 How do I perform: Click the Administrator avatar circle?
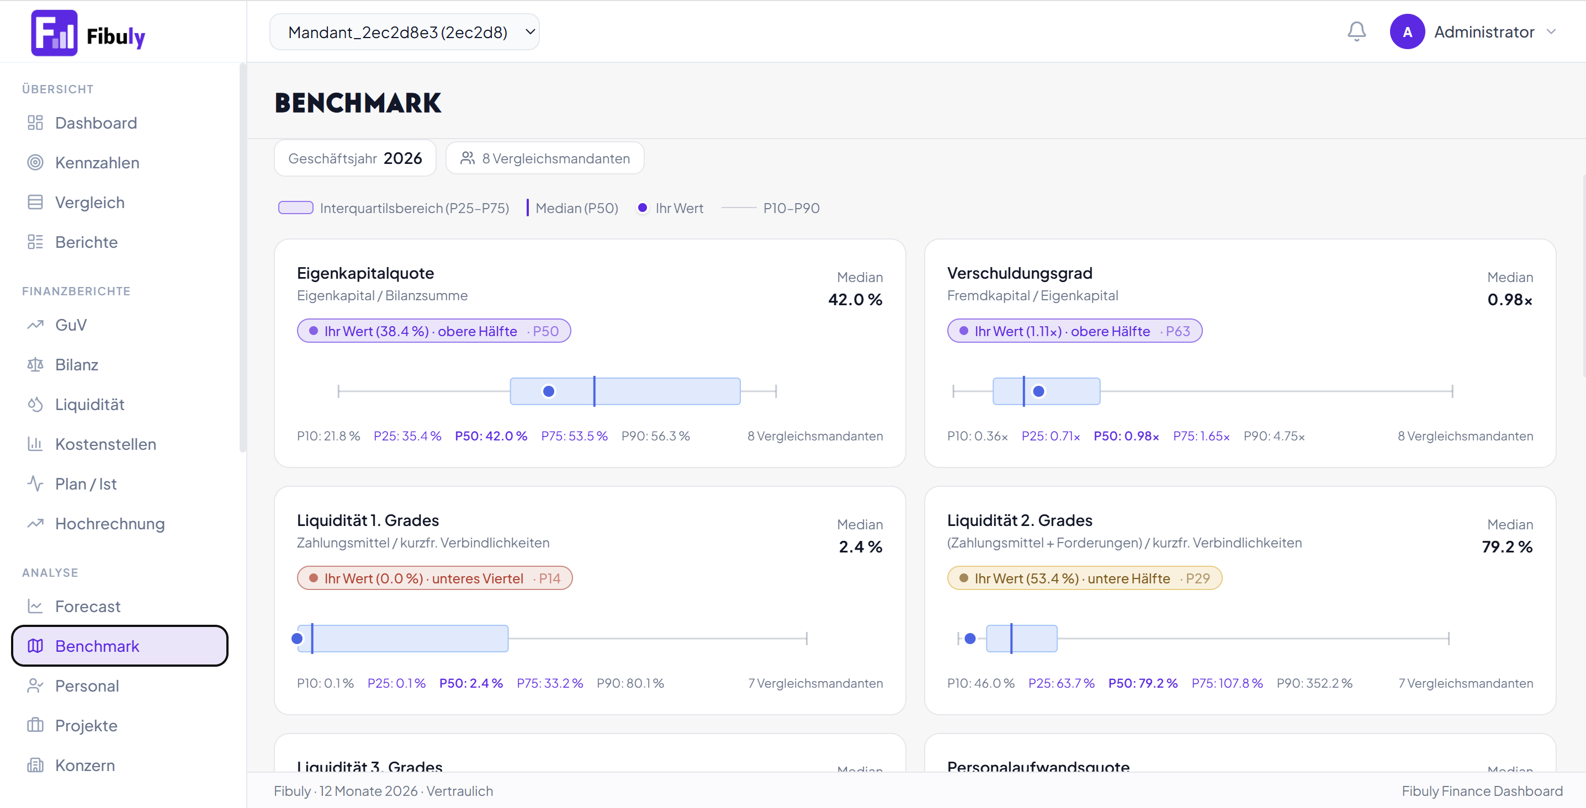(x=1407, y=32)
